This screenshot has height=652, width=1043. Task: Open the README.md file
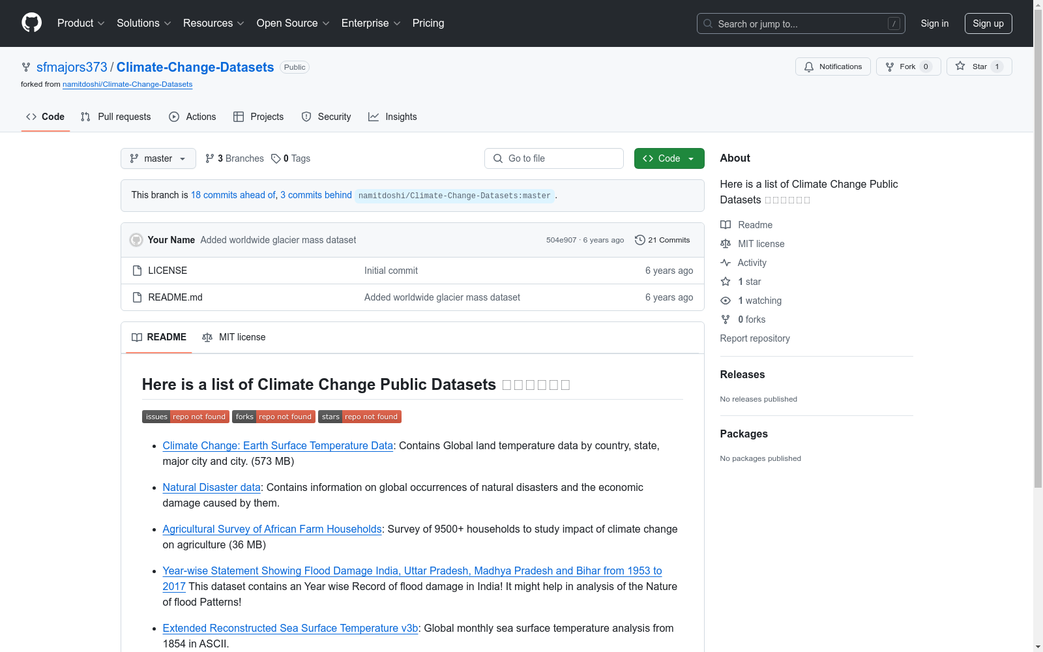(x=175, y=297)
